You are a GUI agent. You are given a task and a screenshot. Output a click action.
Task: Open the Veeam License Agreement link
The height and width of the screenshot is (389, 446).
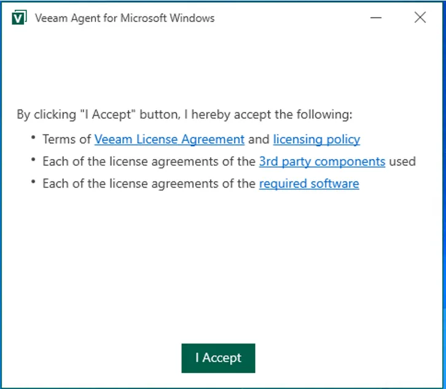[170, 139]
